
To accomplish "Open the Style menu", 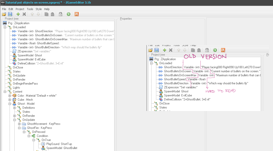I will pyautogui.click(x=39, y=9).
